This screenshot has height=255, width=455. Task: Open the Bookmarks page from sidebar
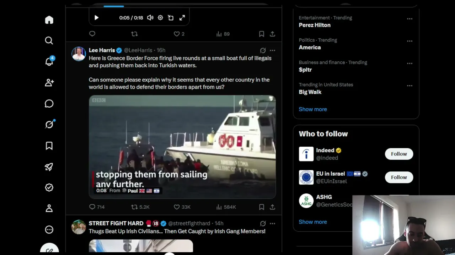pos(49,146)
